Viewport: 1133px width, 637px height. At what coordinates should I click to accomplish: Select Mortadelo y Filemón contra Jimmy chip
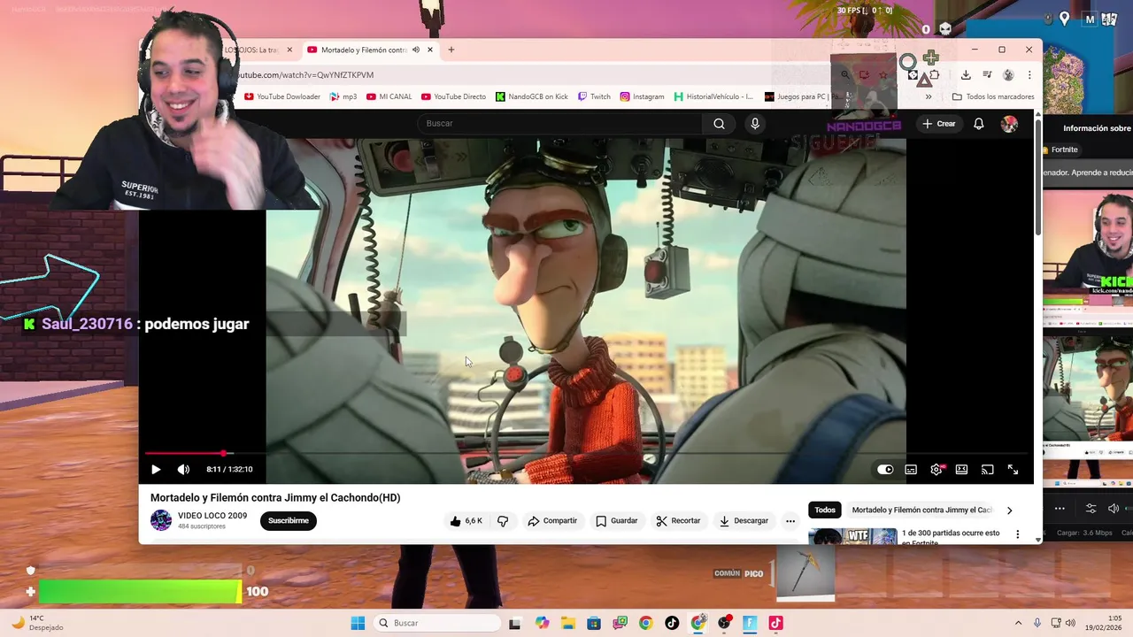tap(922, 510)
